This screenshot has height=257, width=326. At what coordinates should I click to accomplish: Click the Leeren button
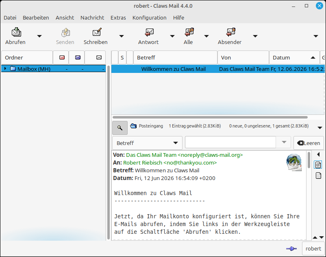click(x=309, y=143)
